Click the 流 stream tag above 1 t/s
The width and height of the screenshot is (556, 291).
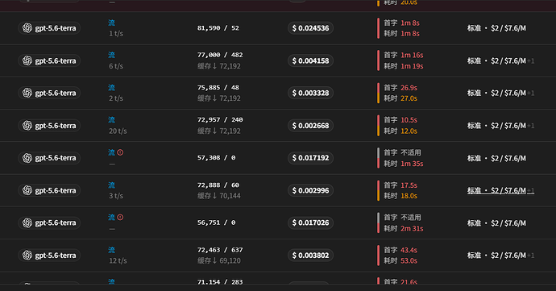(x=111, y=23)
